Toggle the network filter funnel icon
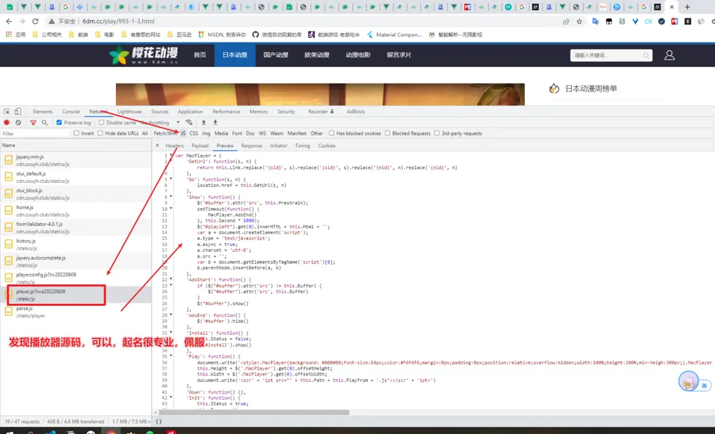The height and width of the screenshot is (434, 715). (33, 122)
